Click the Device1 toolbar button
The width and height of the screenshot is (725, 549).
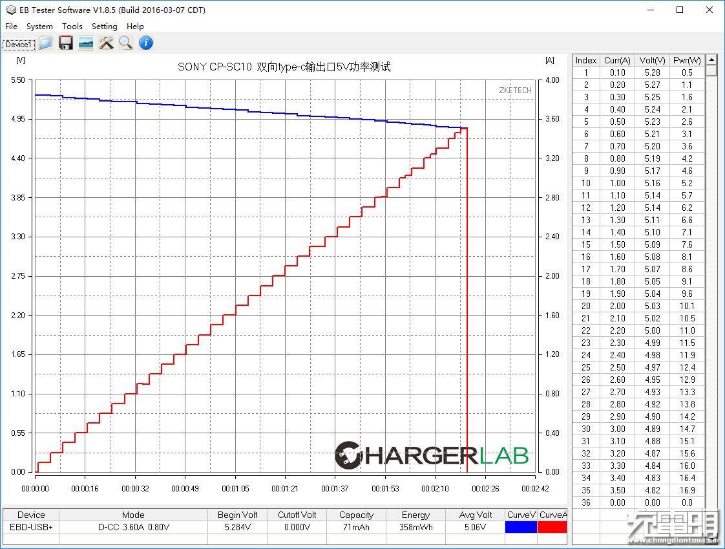pos(19,45)
